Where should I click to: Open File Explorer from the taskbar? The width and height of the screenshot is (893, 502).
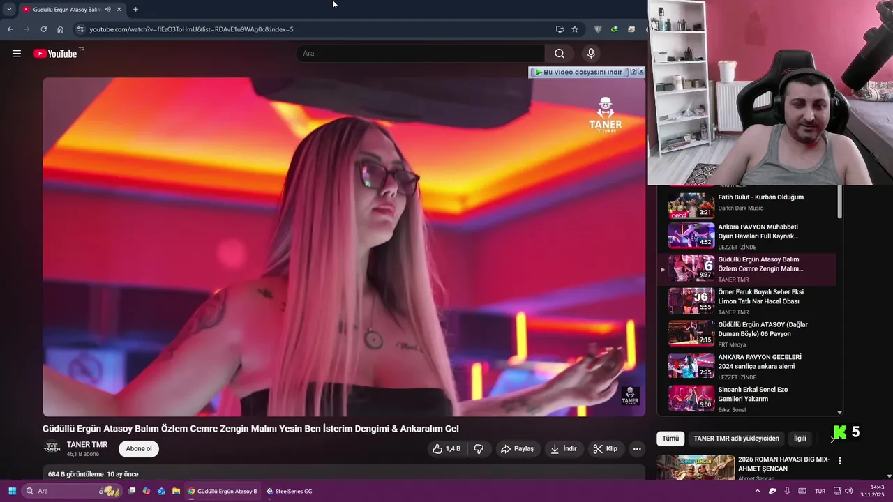(177, 491)
